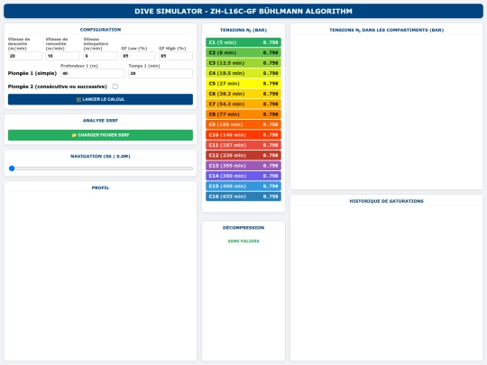
Task: Select the C7 (54.3 min) compartment row
Action: pyautogui.click(x=243, y=104)
